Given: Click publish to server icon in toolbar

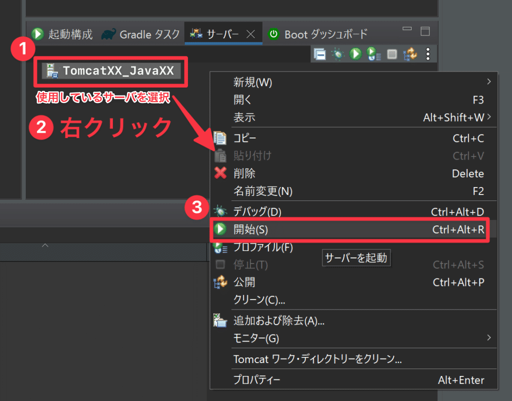Looking at the screenshot, I should [x=410, y=53].
